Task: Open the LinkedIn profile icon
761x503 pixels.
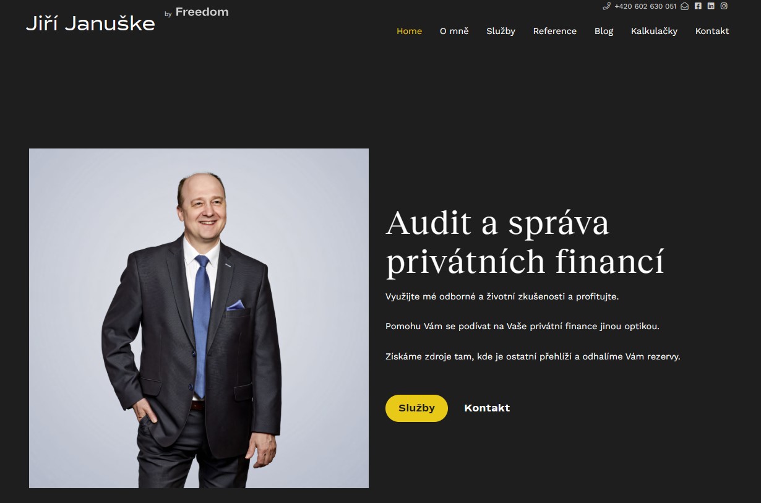Action: pyautogui.click(x=711, y=6)
